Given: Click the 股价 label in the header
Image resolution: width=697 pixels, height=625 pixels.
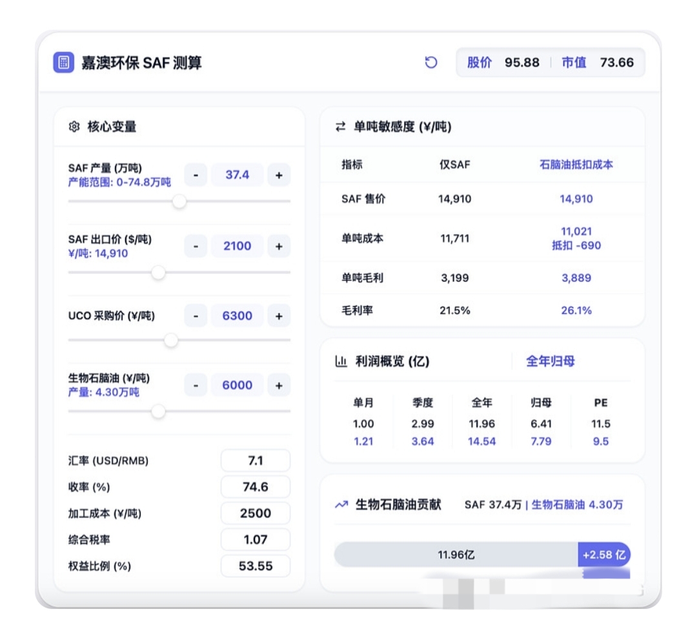Looking at the screenshot, I should 479,62.
